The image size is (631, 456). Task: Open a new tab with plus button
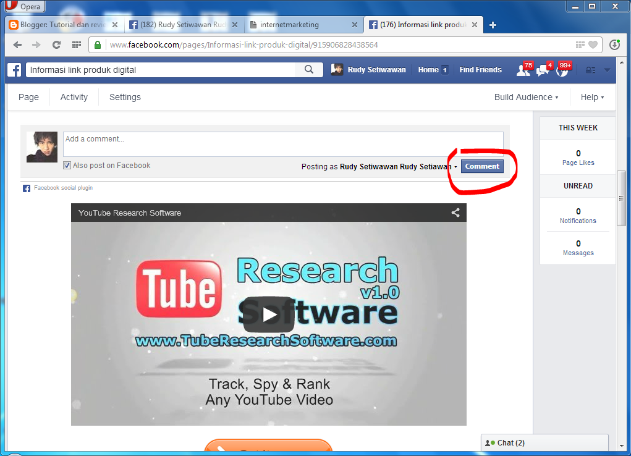click(493, 25)
